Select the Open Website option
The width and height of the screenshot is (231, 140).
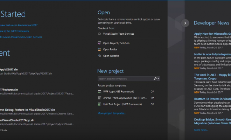click(x=111, y=56)
